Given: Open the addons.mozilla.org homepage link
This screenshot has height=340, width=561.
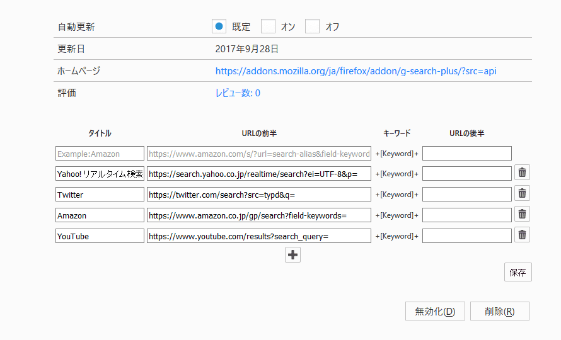Looking at the screenshot, I should click(356, 71).
